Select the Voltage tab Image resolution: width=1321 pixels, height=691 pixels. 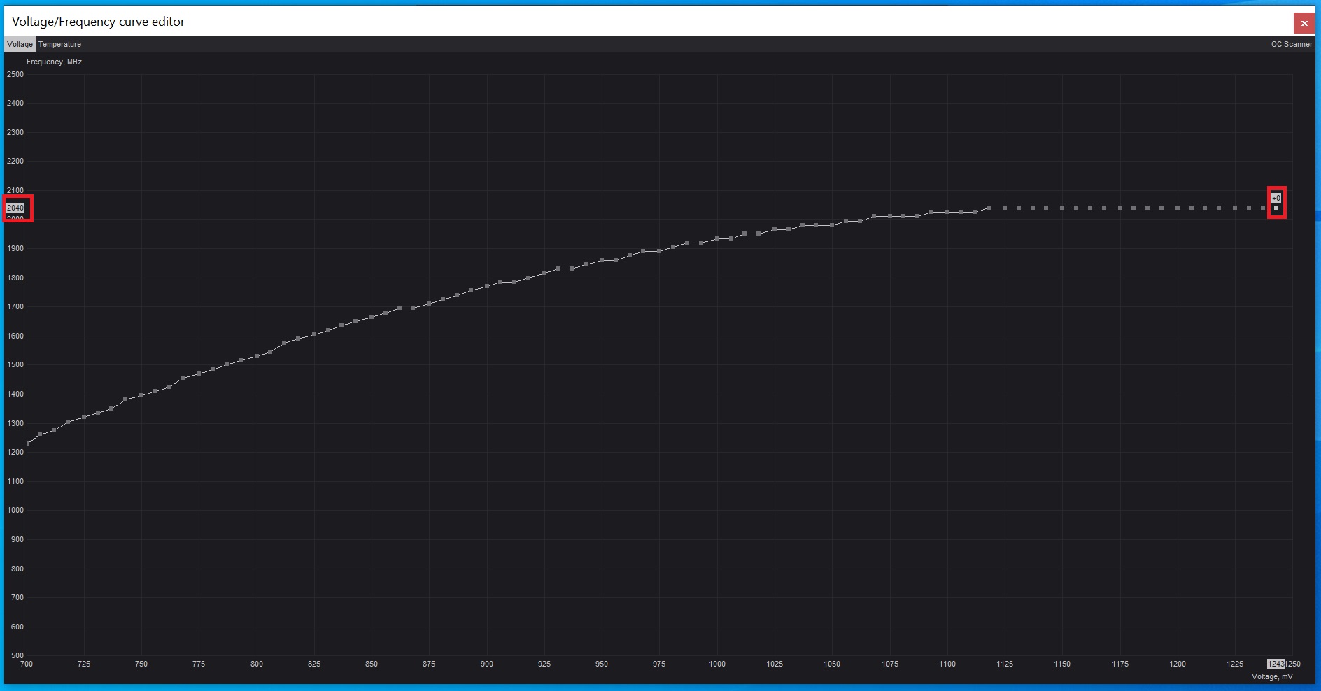pos(20,44)
